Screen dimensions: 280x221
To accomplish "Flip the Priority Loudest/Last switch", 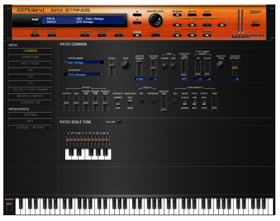I will point(117,103).
